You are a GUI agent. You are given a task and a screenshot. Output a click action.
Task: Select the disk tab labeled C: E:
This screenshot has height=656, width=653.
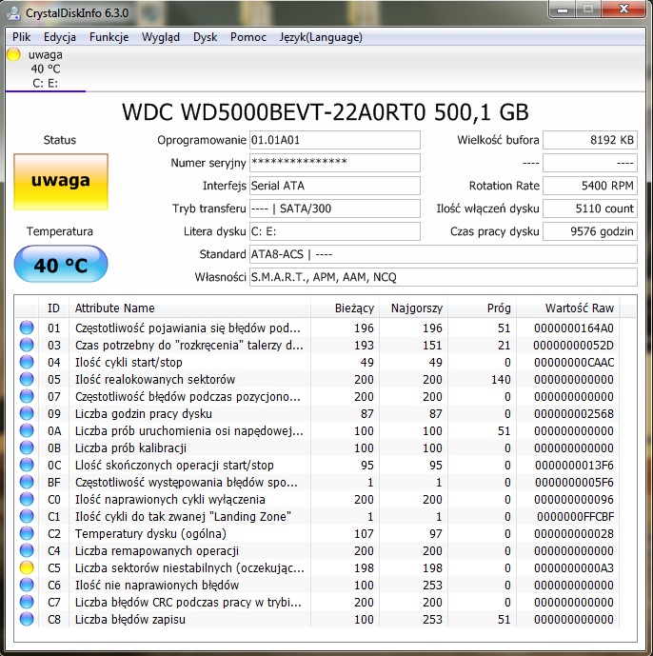tap(45, 70)
